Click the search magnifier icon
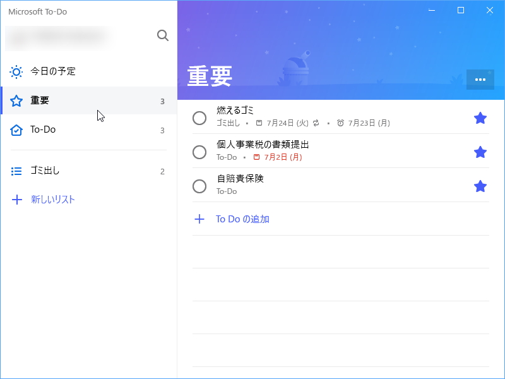Image resolution: width=505 pixels, height=379 pixels. [x=162, y=35]
